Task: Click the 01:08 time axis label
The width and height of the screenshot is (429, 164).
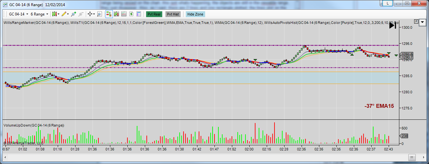Action: 40,149
